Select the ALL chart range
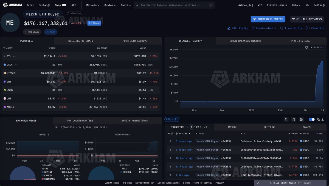Viewport: 329px width, 186px height. click(322, 47)
